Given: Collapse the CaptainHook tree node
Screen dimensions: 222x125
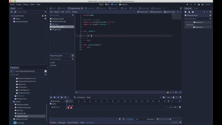Looking at the screenshot, I should coord(11,16).
